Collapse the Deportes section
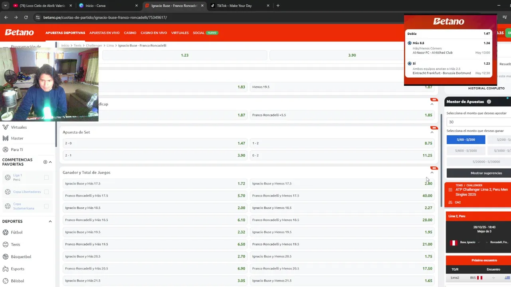The width and height of the screenshot is (511, 287). tap(50, 221)
